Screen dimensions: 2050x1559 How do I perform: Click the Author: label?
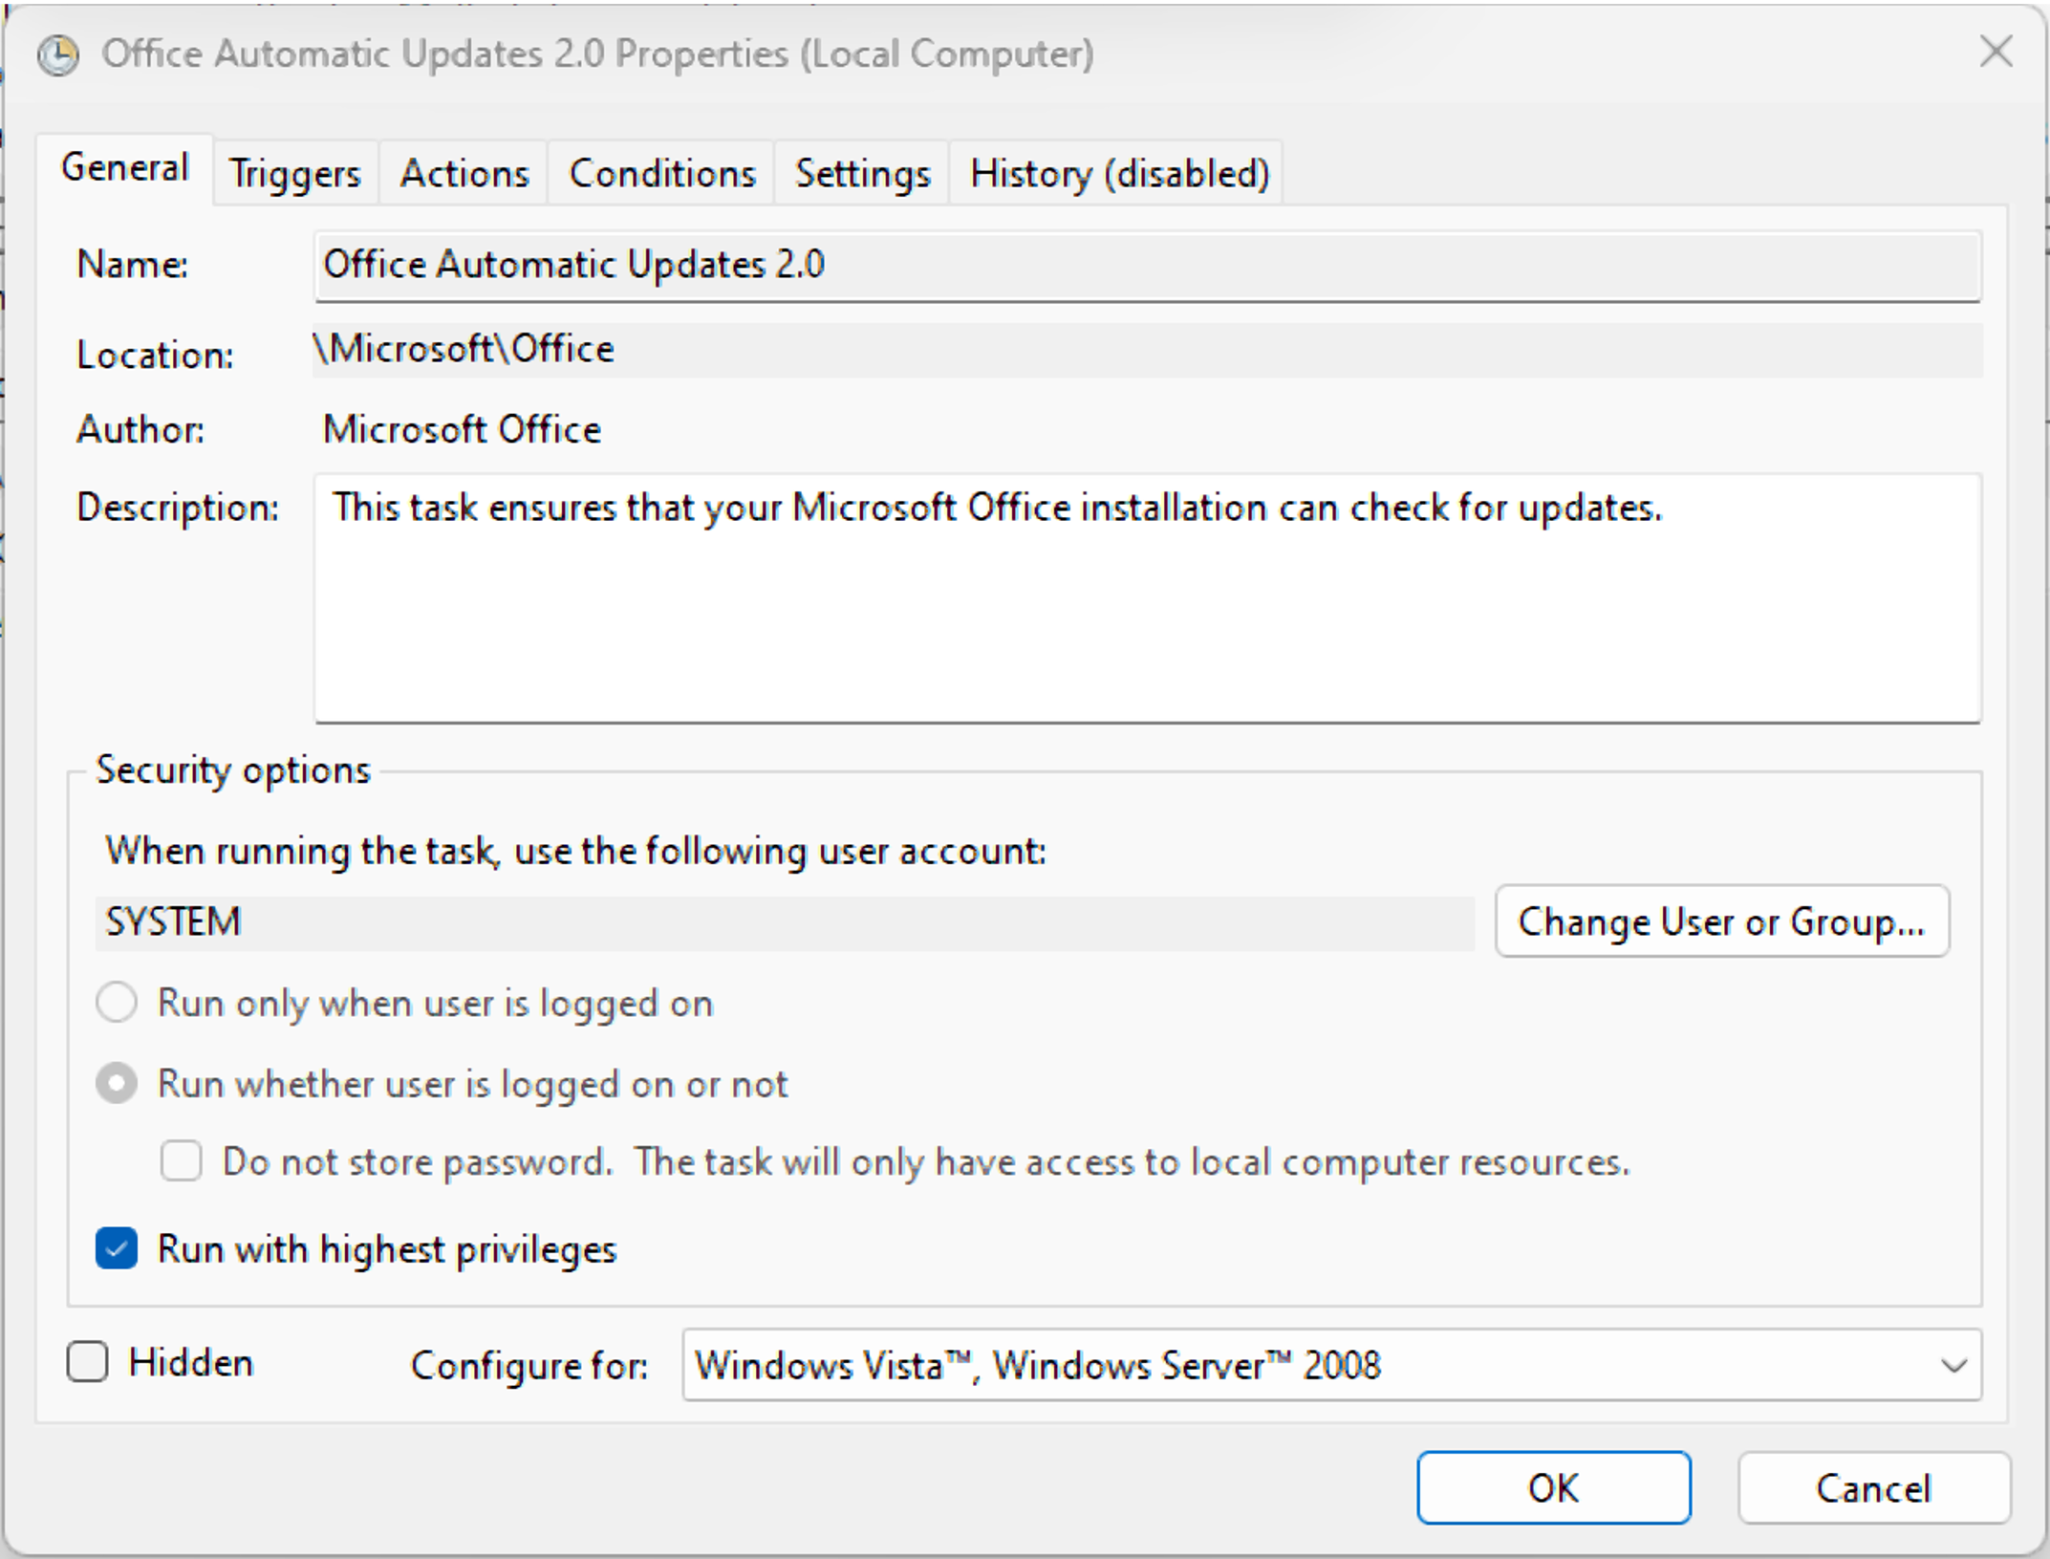coord(140,430)
